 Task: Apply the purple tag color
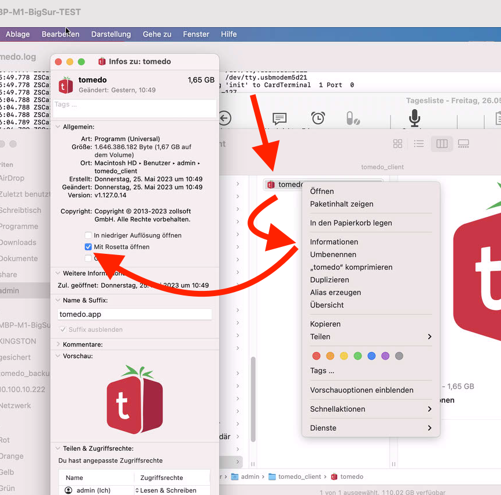(x=385, y=356)
